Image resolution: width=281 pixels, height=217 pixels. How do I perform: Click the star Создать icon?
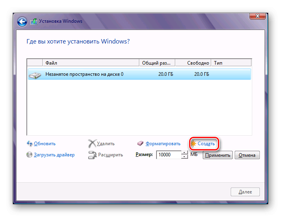pyautogui.click(x=194, y=144)
